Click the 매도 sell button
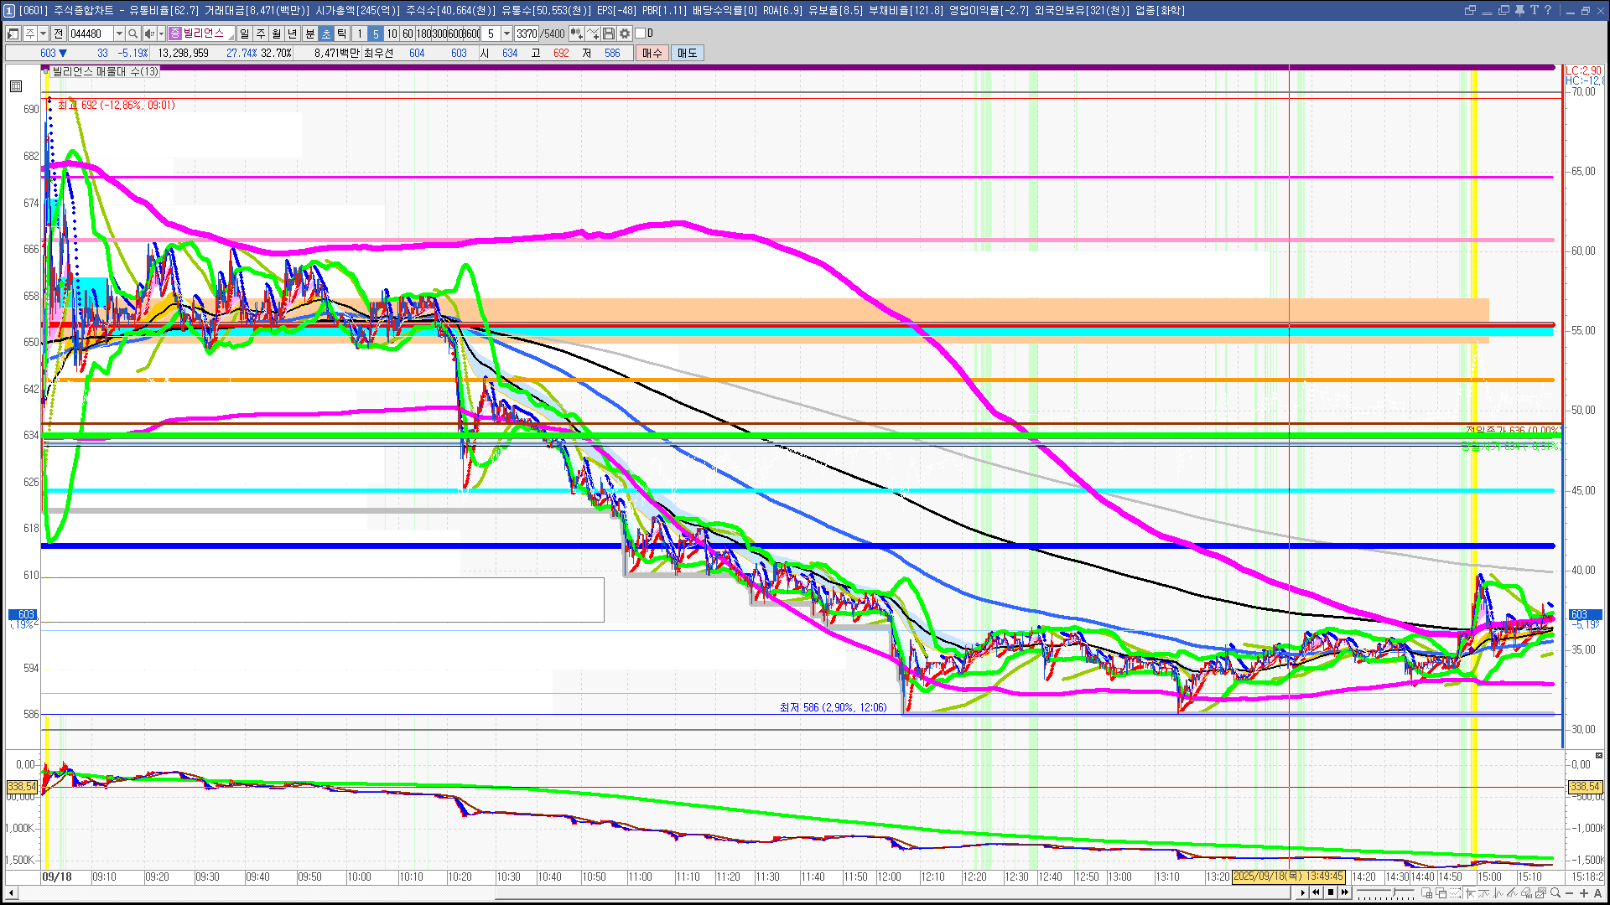Image resolution: width=1610 pixels, height=905 pixels. click(688, 53)
